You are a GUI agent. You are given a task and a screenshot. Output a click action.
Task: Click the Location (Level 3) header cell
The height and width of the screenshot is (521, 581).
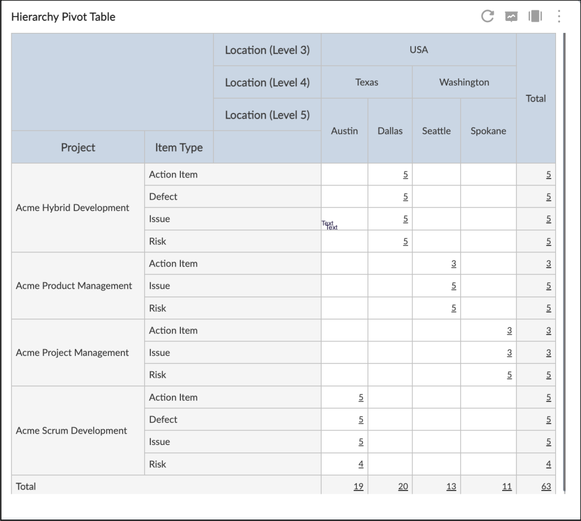267,50
